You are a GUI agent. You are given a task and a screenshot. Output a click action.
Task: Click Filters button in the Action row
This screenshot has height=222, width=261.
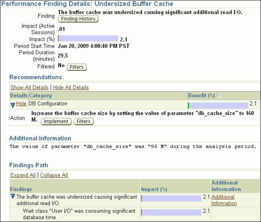(x=84, y=121)
